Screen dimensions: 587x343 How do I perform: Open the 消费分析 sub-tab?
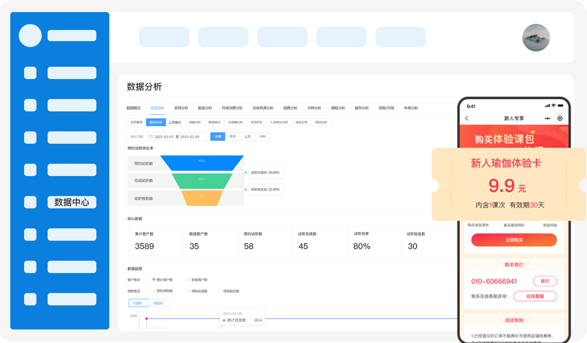click(x=195, y=122)
